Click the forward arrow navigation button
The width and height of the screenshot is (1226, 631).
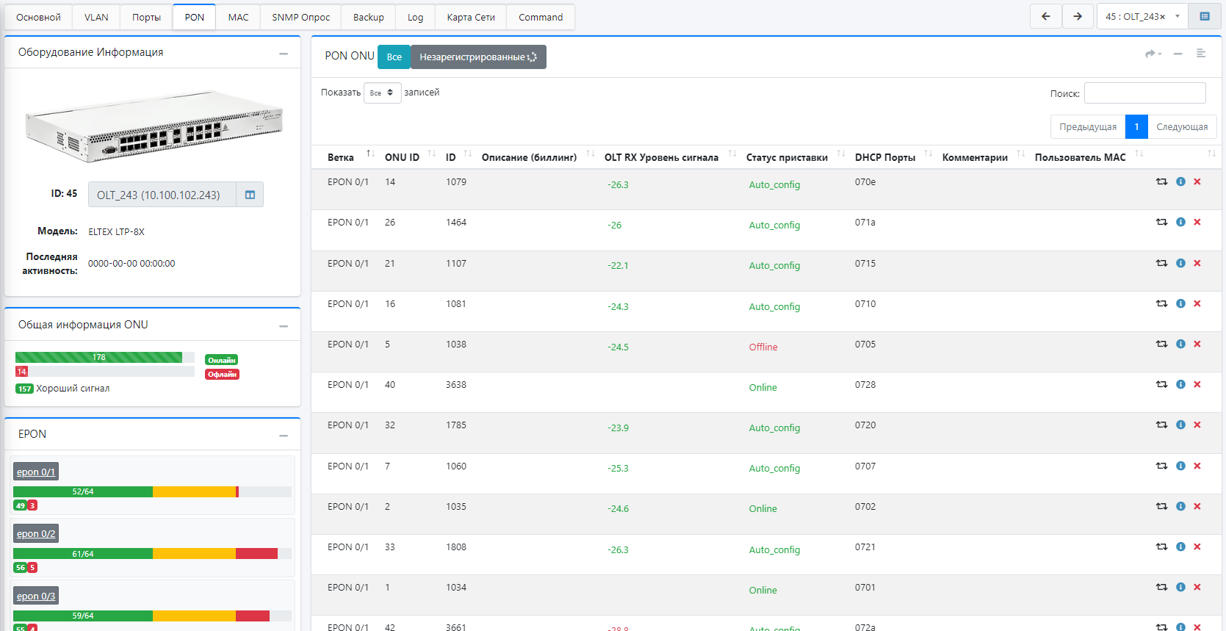click(1078, 16)
